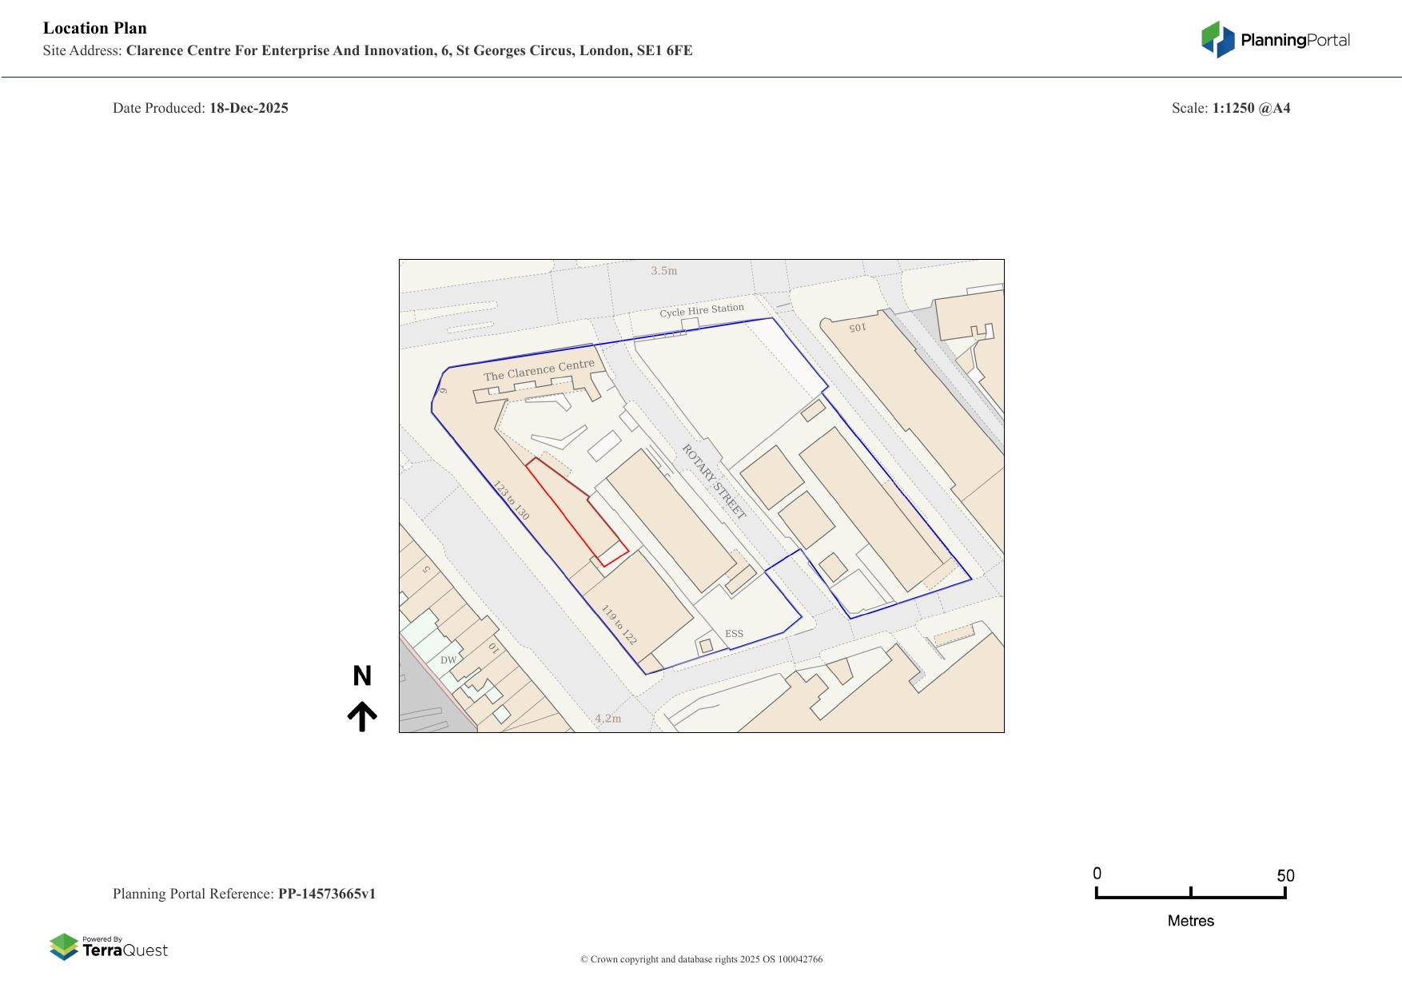Click the TerraQuest layered logo icon
This screenshot has width=1402, height=992.
click(64, 947)
